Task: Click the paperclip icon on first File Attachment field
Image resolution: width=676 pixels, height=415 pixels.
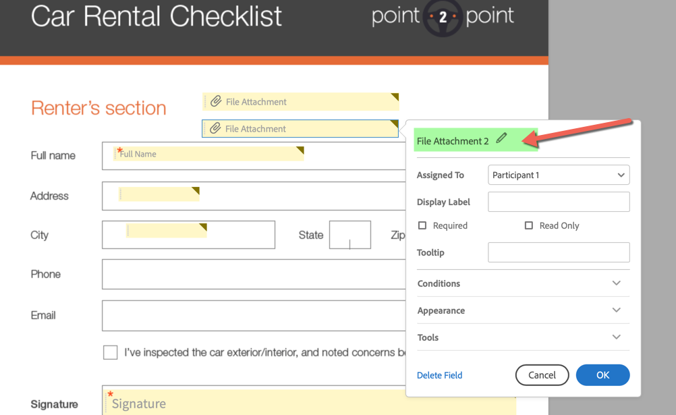Action: [216, 101]
